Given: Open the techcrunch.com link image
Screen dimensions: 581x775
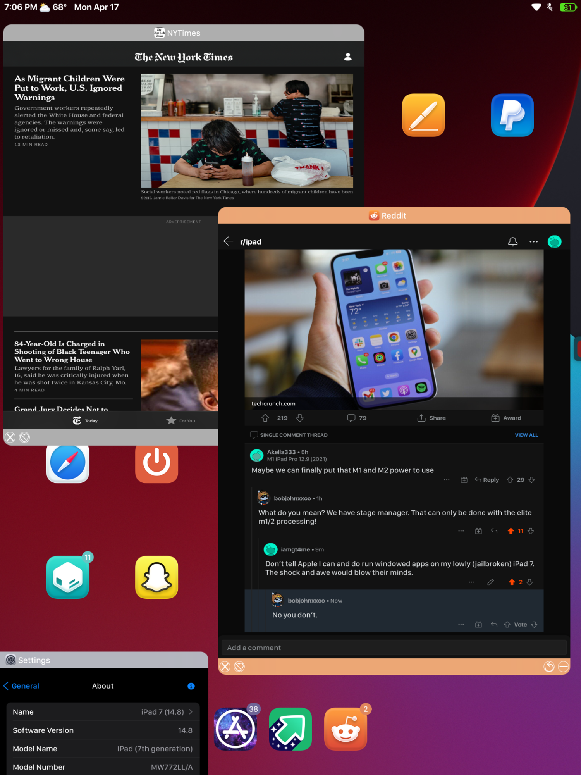Looking at the screenshot, I should 394,329.
